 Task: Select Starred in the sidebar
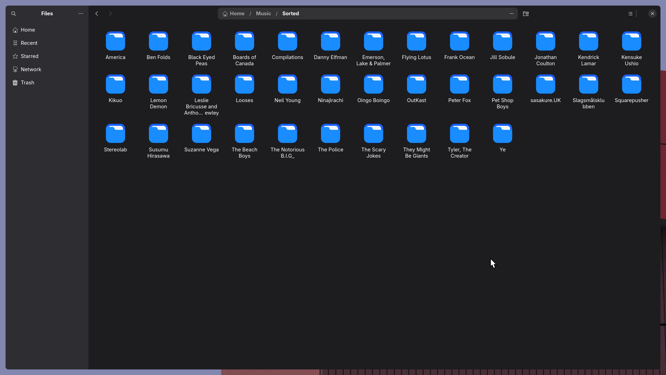pyautogui.click(x=29, y=56)
